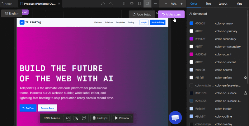Open the blue chat support bubble
Image resolution: width=249 pixels, height=126 pixels.
[175, 118]
